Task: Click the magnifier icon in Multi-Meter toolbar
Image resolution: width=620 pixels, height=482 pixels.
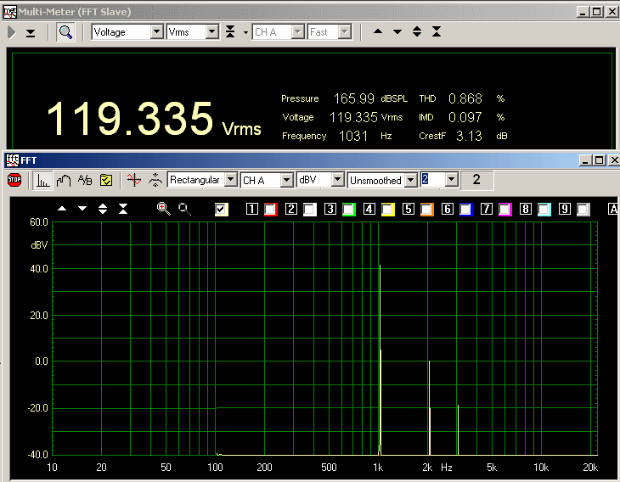Action: [65, 32]
